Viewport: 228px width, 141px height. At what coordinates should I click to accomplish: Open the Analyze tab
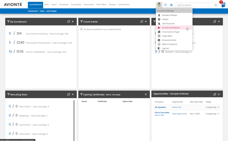(x=112, y=4)
